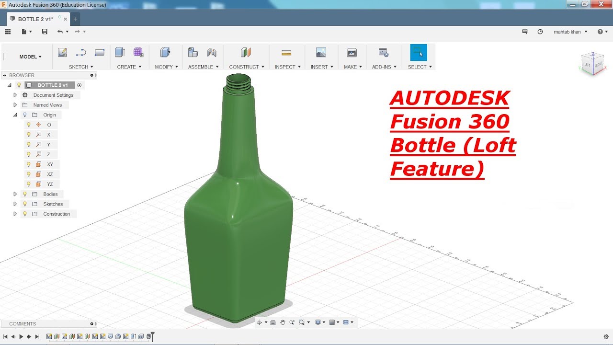Viewport: 613px width, 345px height.
Task: Click the Measure ruler icon
Action: 286,53
